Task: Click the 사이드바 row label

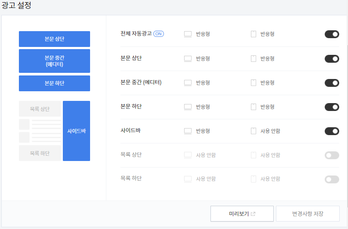Action: coord(130,131)
